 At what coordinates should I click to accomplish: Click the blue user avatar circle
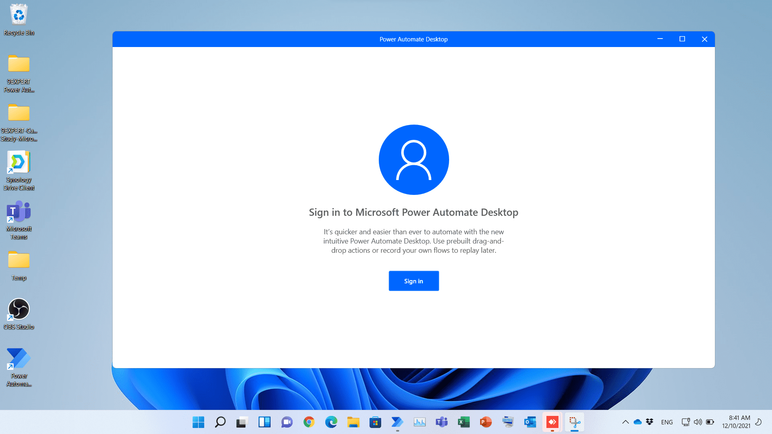414,160
